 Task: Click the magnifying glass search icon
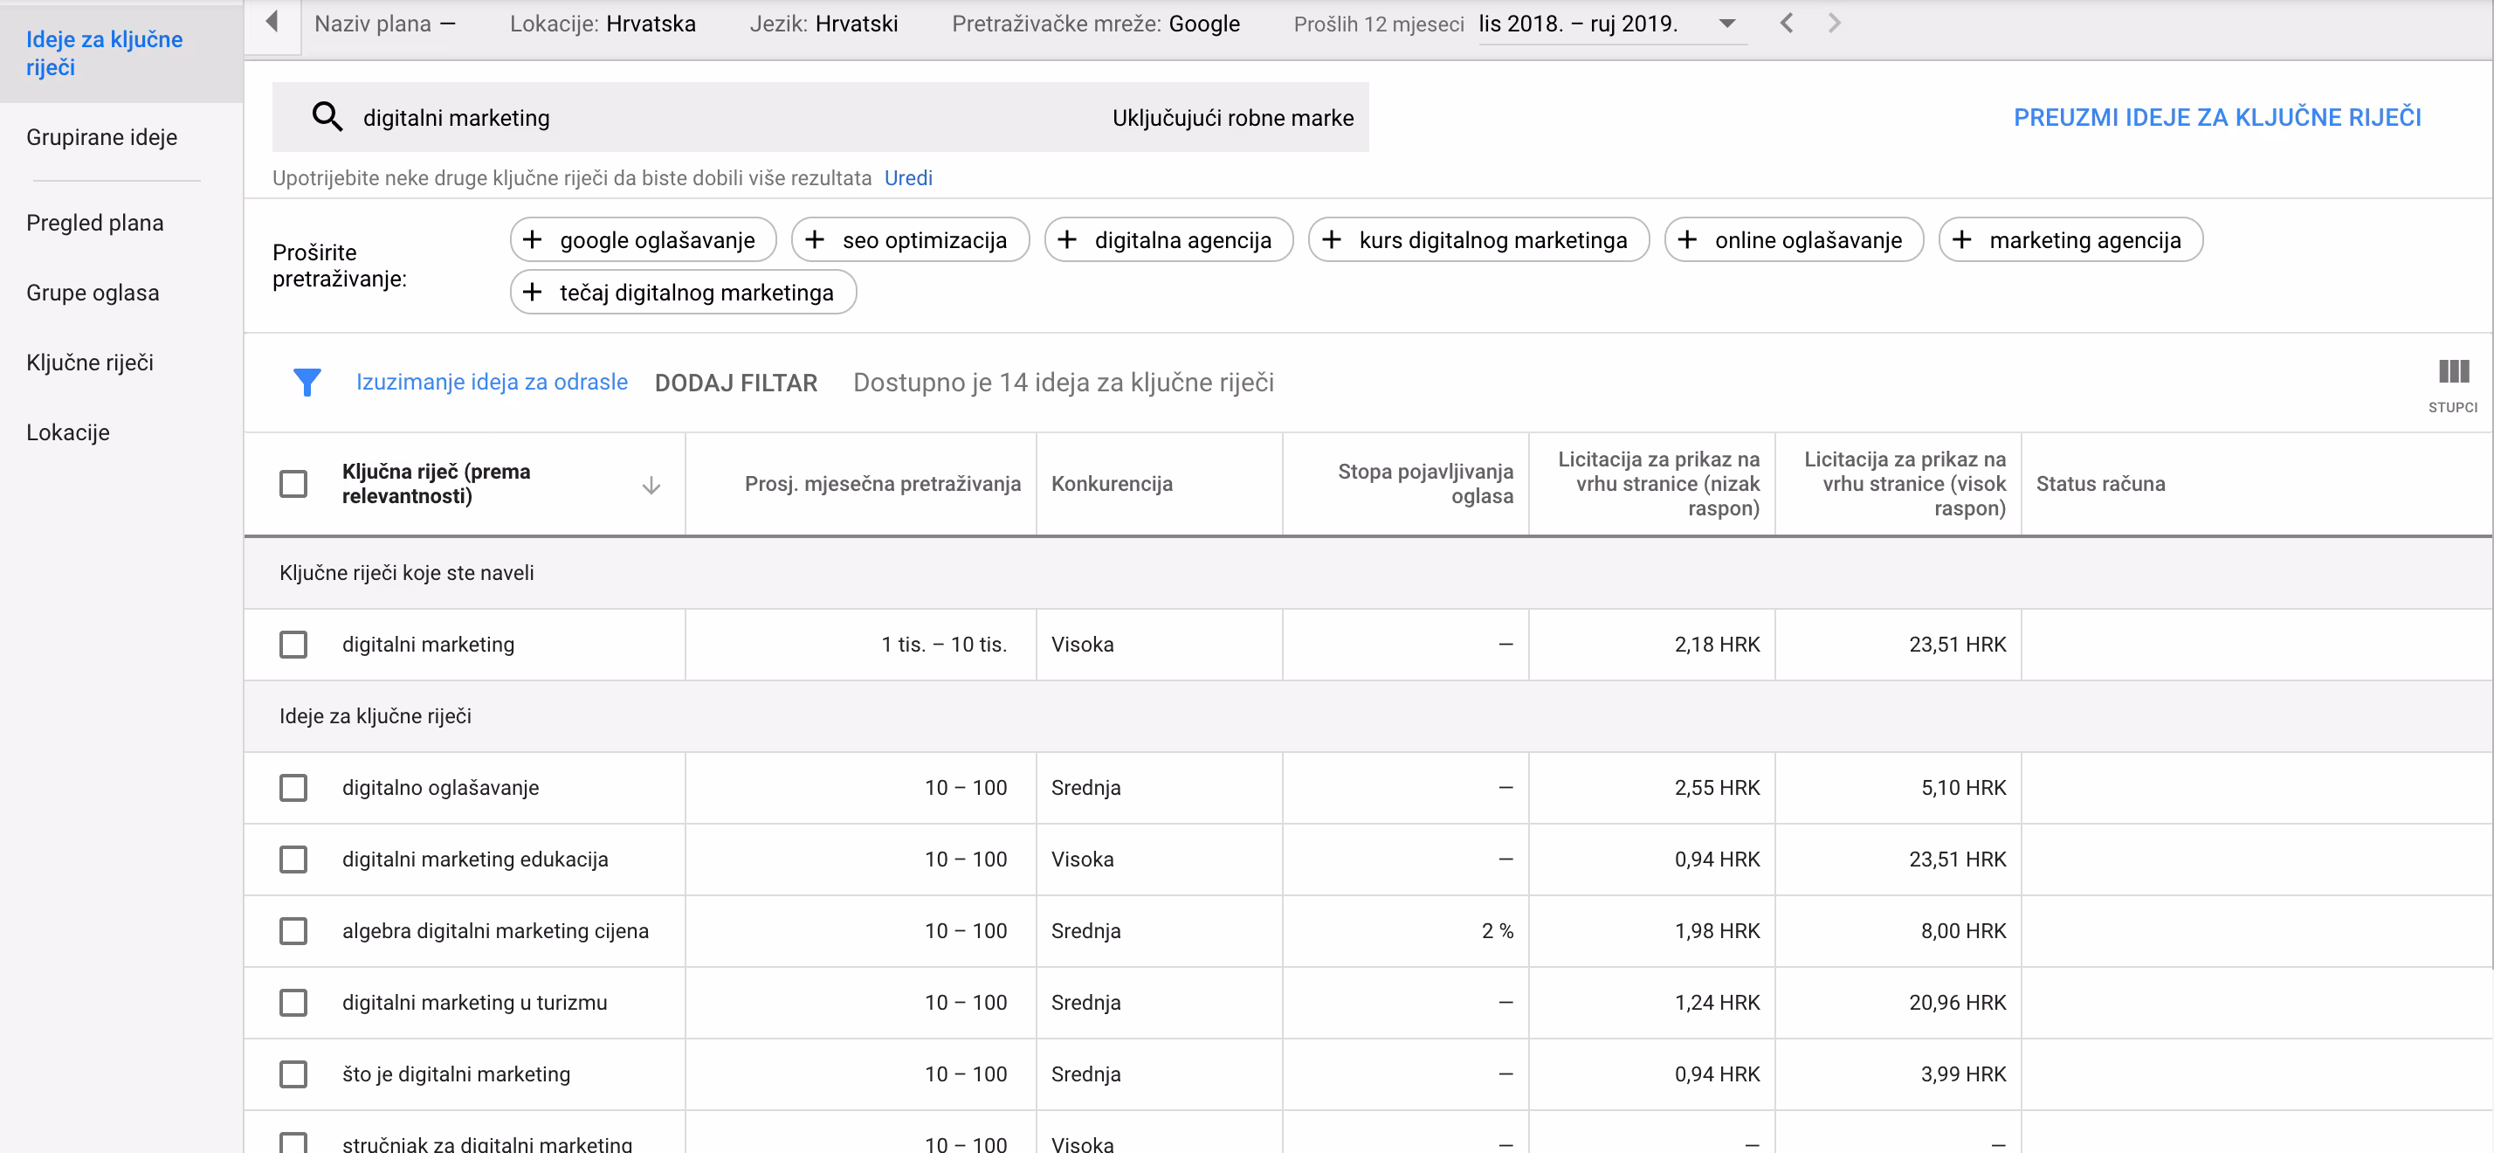(327, 117)
